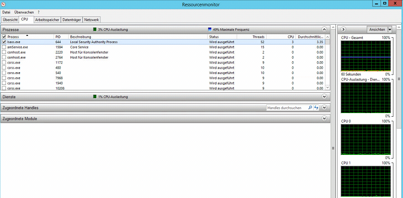The width and height of the screenshot is (403, 198).
Task: Click the refresh icon beside Handles search
Action: click(316, 108)
